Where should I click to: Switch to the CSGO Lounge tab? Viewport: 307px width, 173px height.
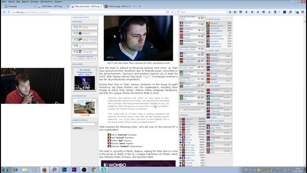click(x=120, y=6)
